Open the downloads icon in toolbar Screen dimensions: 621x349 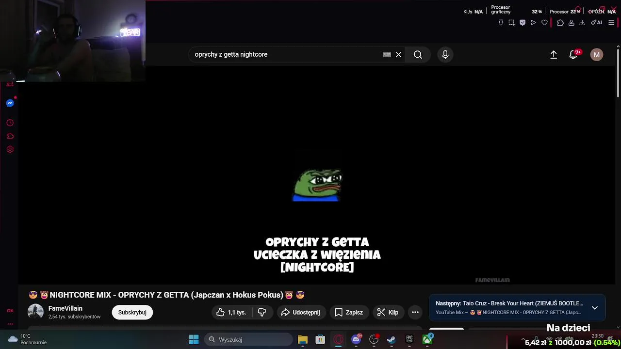[x=582, y=22]
